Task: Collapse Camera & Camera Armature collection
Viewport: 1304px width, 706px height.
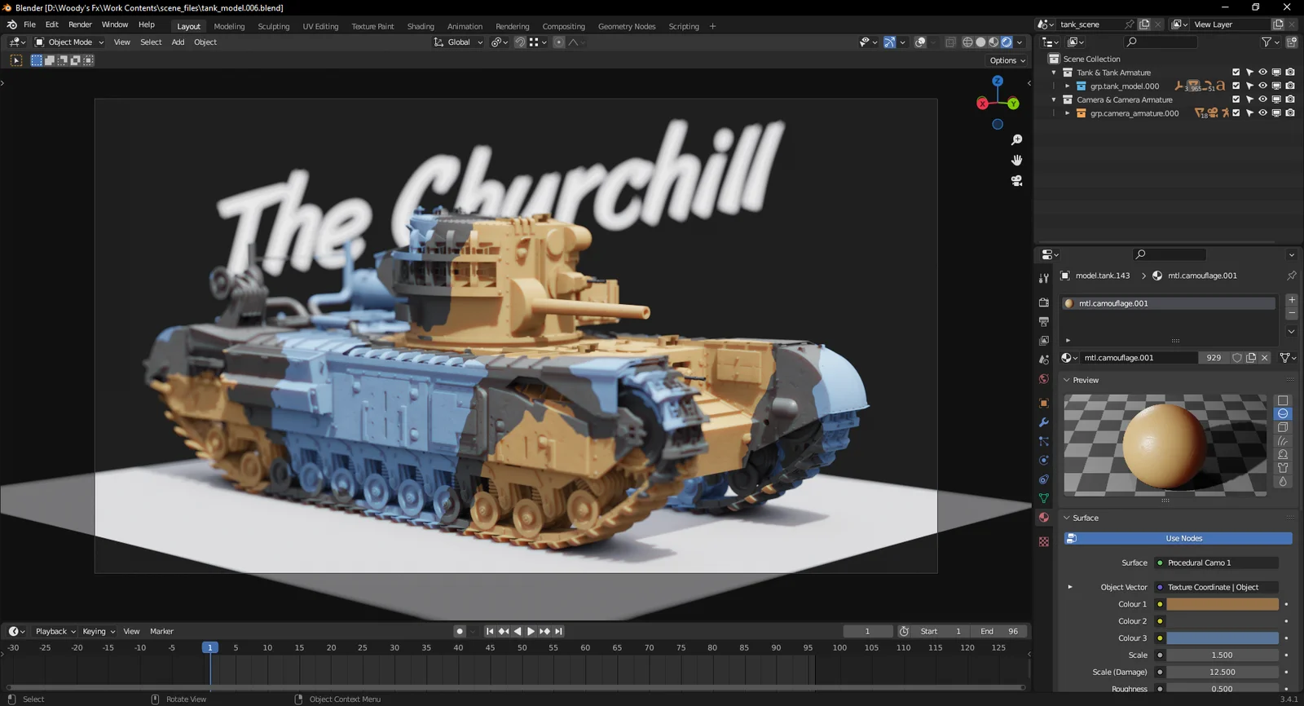Action: 1054,99
